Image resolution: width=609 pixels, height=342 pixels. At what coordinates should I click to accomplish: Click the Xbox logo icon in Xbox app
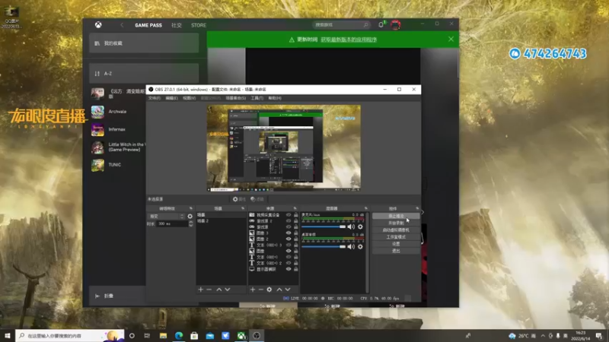tap(98, 25)
